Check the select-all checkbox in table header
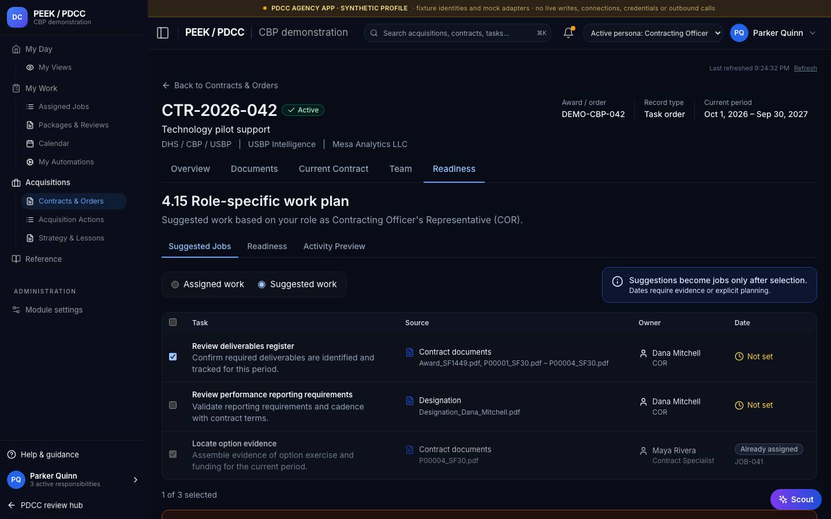 173,322
